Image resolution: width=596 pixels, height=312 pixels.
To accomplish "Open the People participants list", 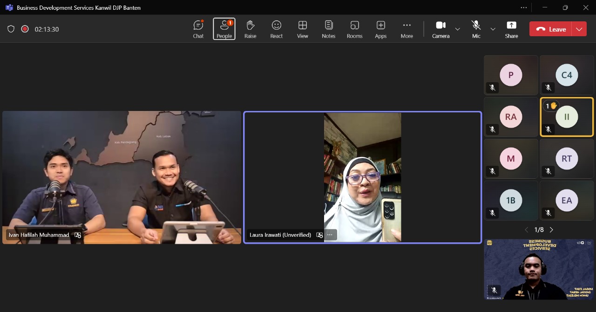I will 224,29.
